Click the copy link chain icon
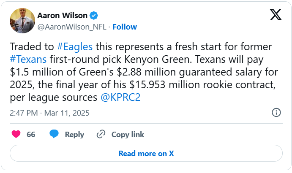This screenshot has width=292, height=173. tap(101, 135)
